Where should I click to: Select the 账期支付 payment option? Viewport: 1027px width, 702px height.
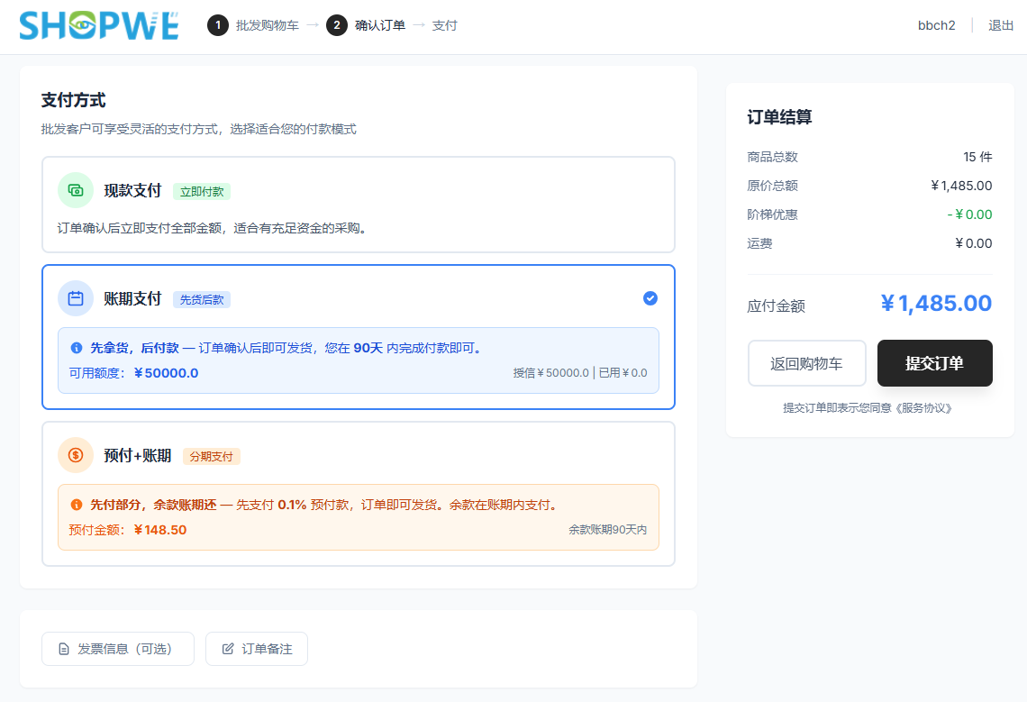coord(359,337)
